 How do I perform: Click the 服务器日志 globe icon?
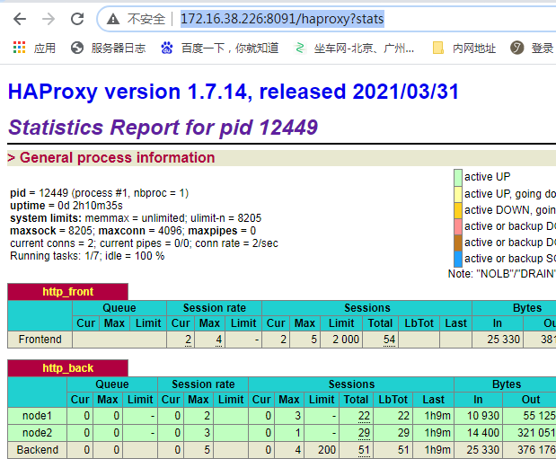coord(77,48)
